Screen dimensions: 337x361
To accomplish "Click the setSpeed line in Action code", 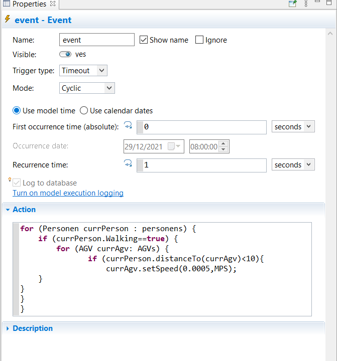I will click(x=171, y=269).
